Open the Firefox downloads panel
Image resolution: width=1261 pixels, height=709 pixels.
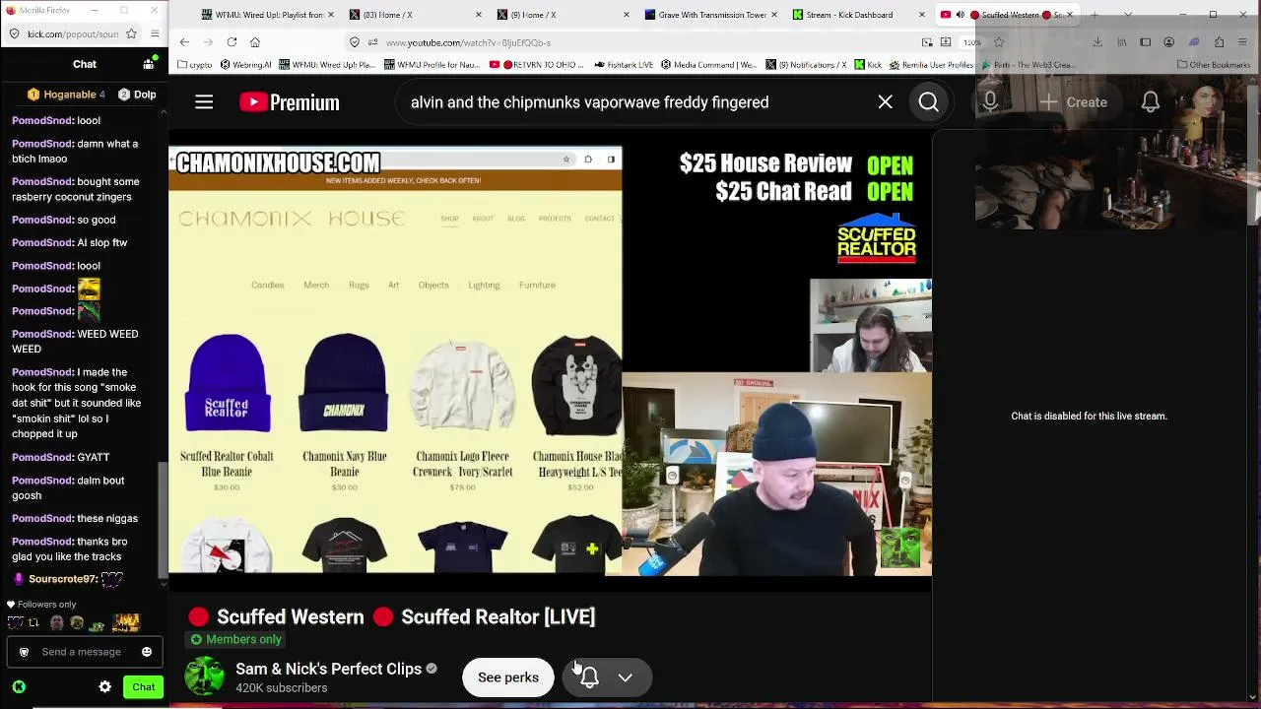(x=1097, y=42)
